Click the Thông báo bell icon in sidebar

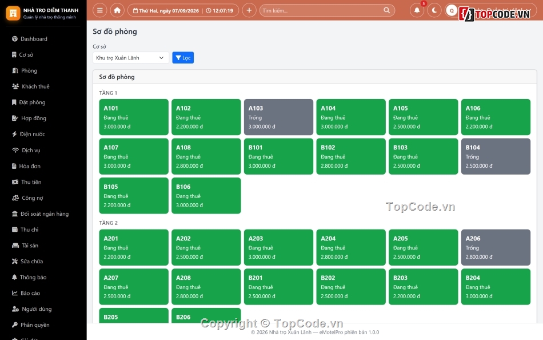[x=14, y=277]
